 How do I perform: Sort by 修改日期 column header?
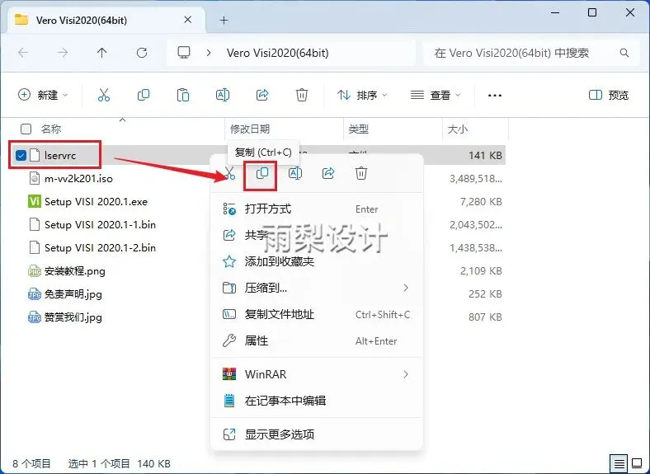tap(250, 129)
